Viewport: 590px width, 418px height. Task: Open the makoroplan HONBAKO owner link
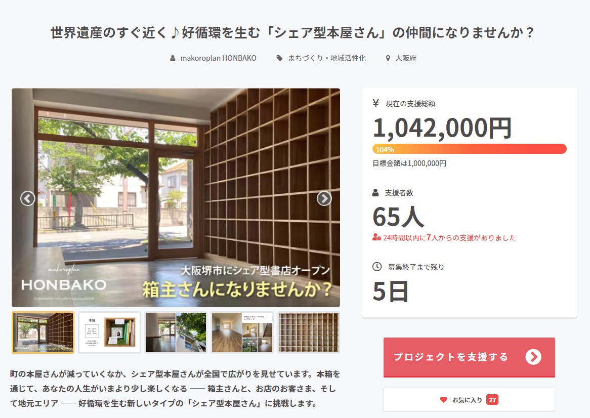click(218, 58)
